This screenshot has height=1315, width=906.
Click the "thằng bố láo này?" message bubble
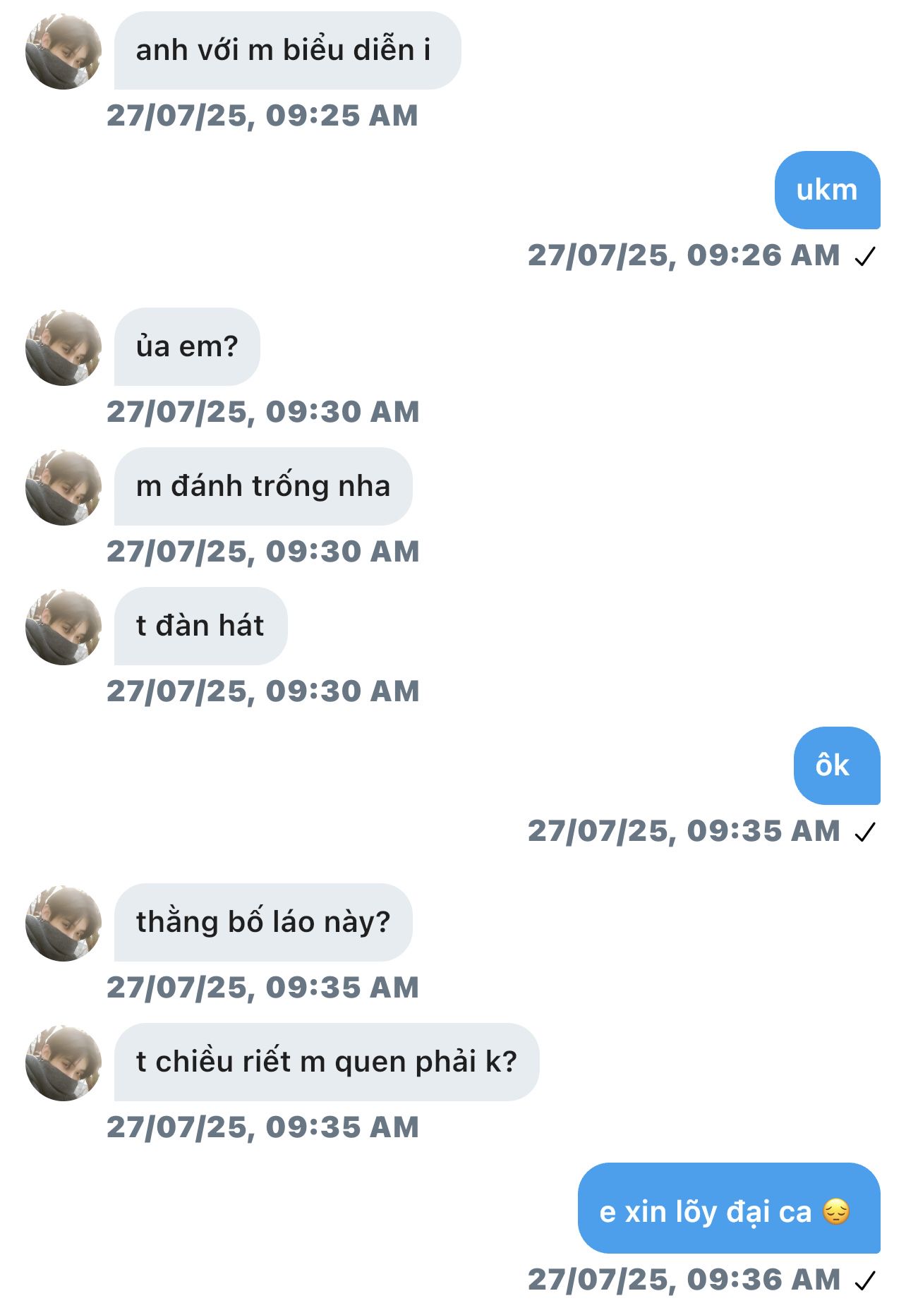pyautogui.click(x=262, y=923)
